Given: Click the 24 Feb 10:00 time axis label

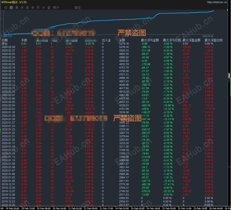Looking at the screenshot, I should click(x=138, y=208).
